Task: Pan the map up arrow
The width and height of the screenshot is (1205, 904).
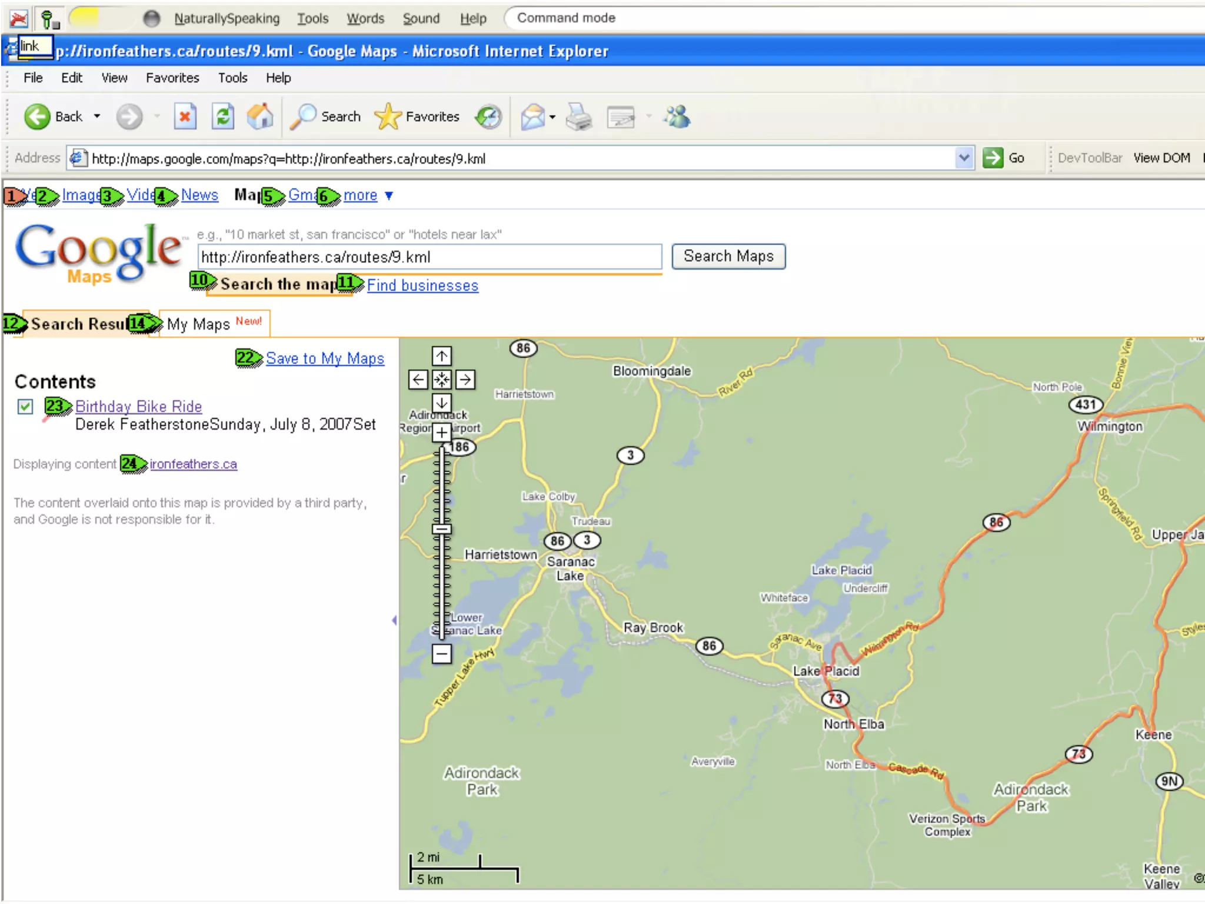Action: pos(442,356)
